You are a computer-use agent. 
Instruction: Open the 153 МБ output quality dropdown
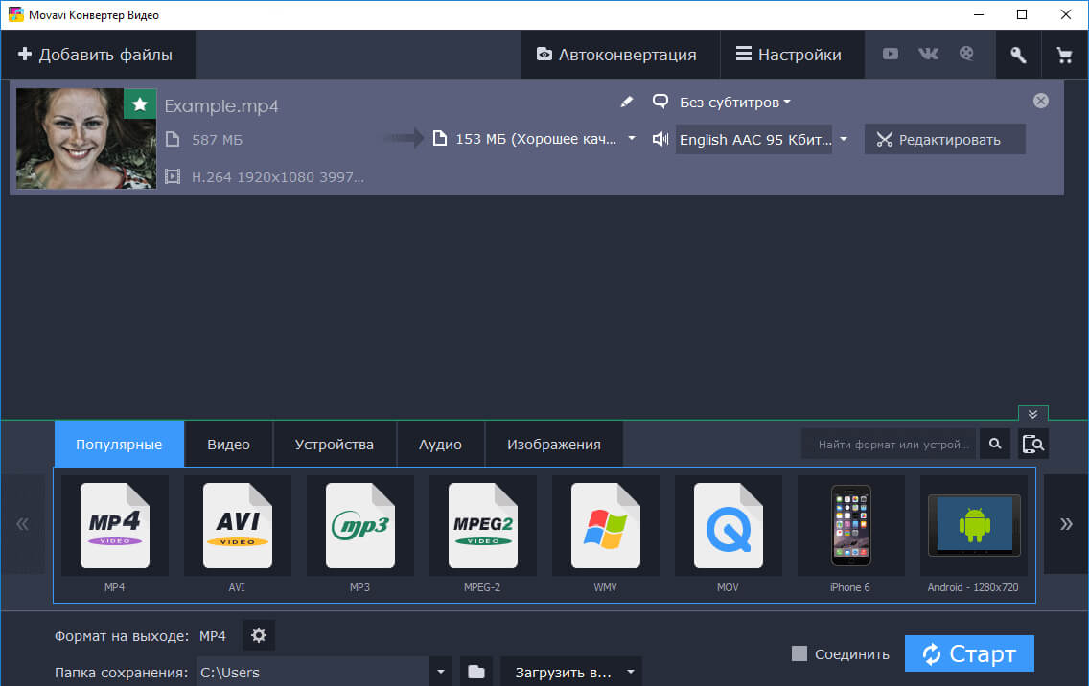[x=632, y=139]
